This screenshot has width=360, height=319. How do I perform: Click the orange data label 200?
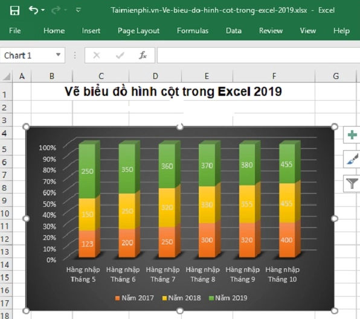click(127, 242)
